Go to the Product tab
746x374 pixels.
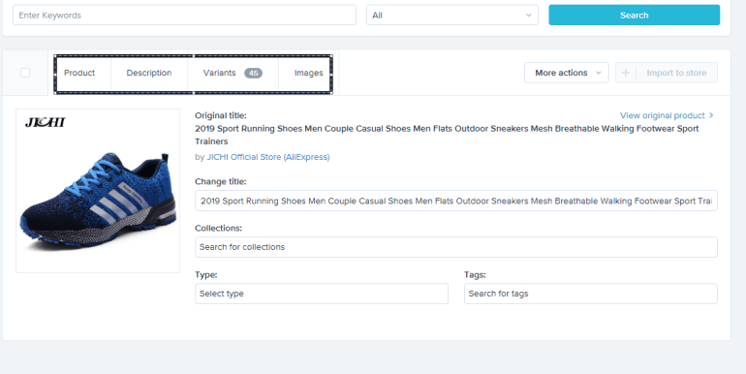click(79, 73)
